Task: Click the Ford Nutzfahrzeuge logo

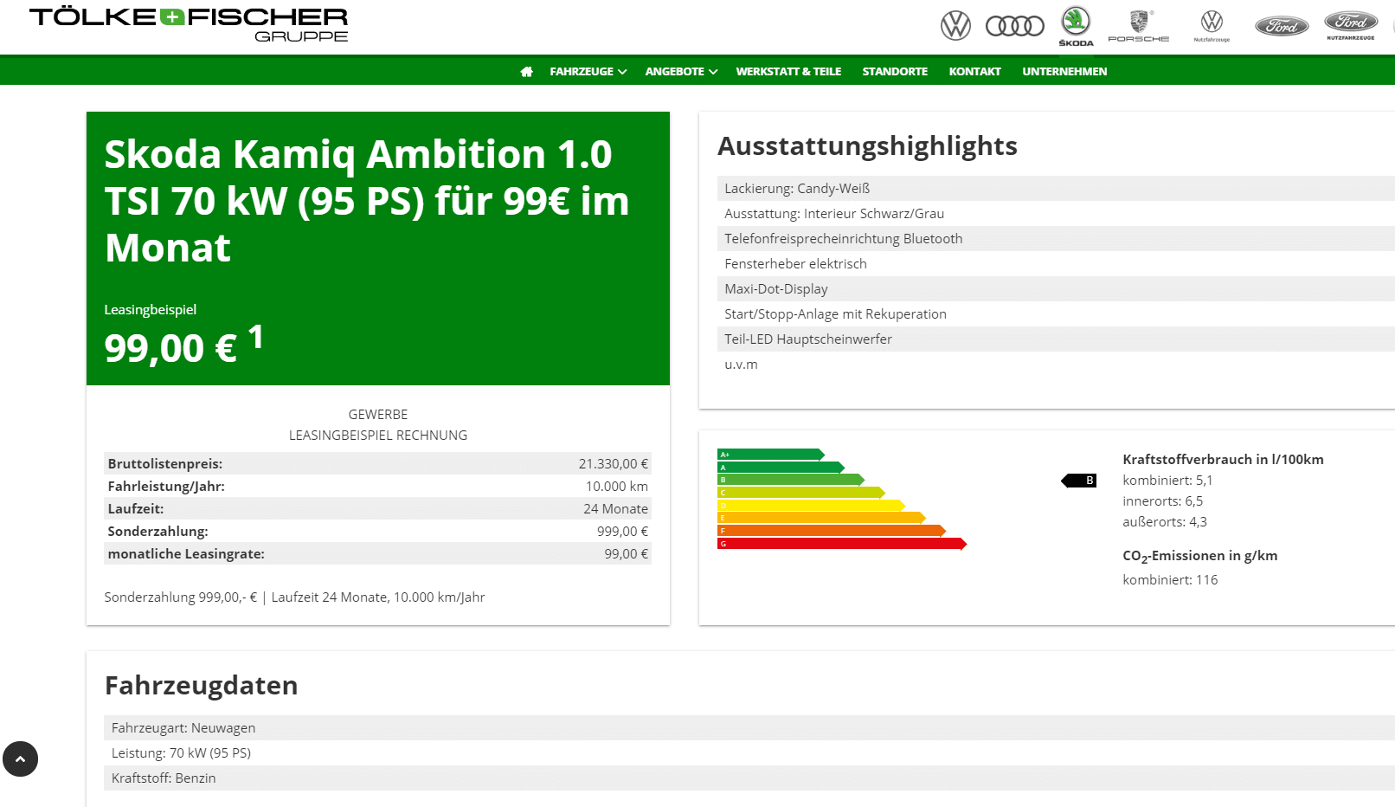Action: pos(1351,26)
